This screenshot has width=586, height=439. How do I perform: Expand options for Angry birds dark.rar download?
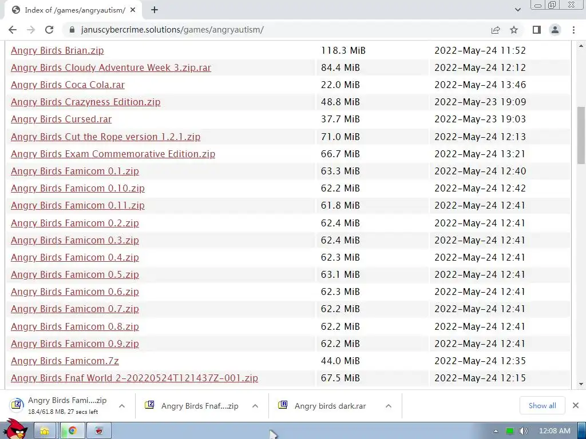click(x=389, y=406)
